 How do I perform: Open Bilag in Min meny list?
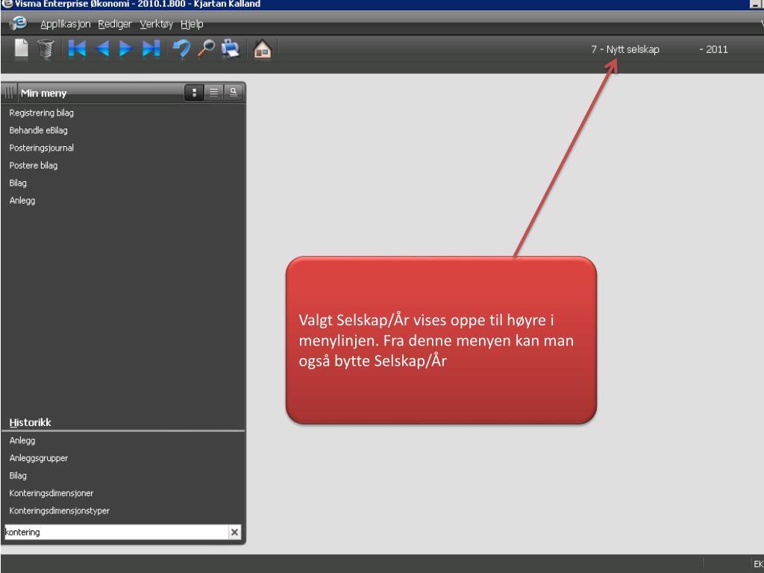tap(18, 183)
